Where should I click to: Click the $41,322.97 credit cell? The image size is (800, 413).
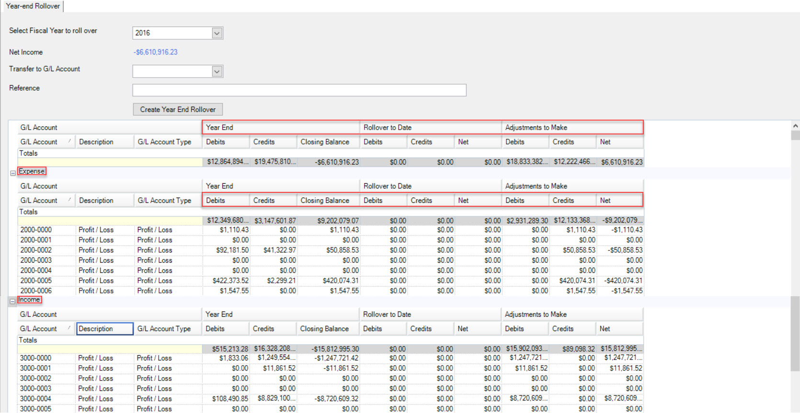[274, 250]
